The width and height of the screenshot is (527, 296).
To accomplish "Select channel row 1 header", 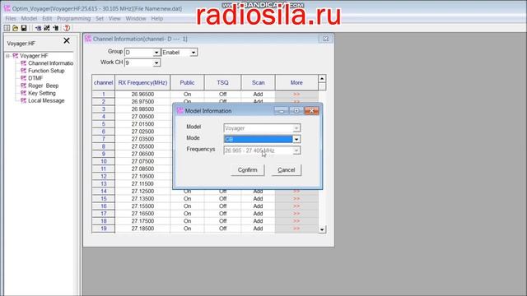I will (104, 95).
